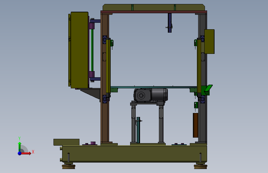This screenshot has height=173, width=268.
Task: Select the gearbox with circular output shaft
Action: coord(143,95)
